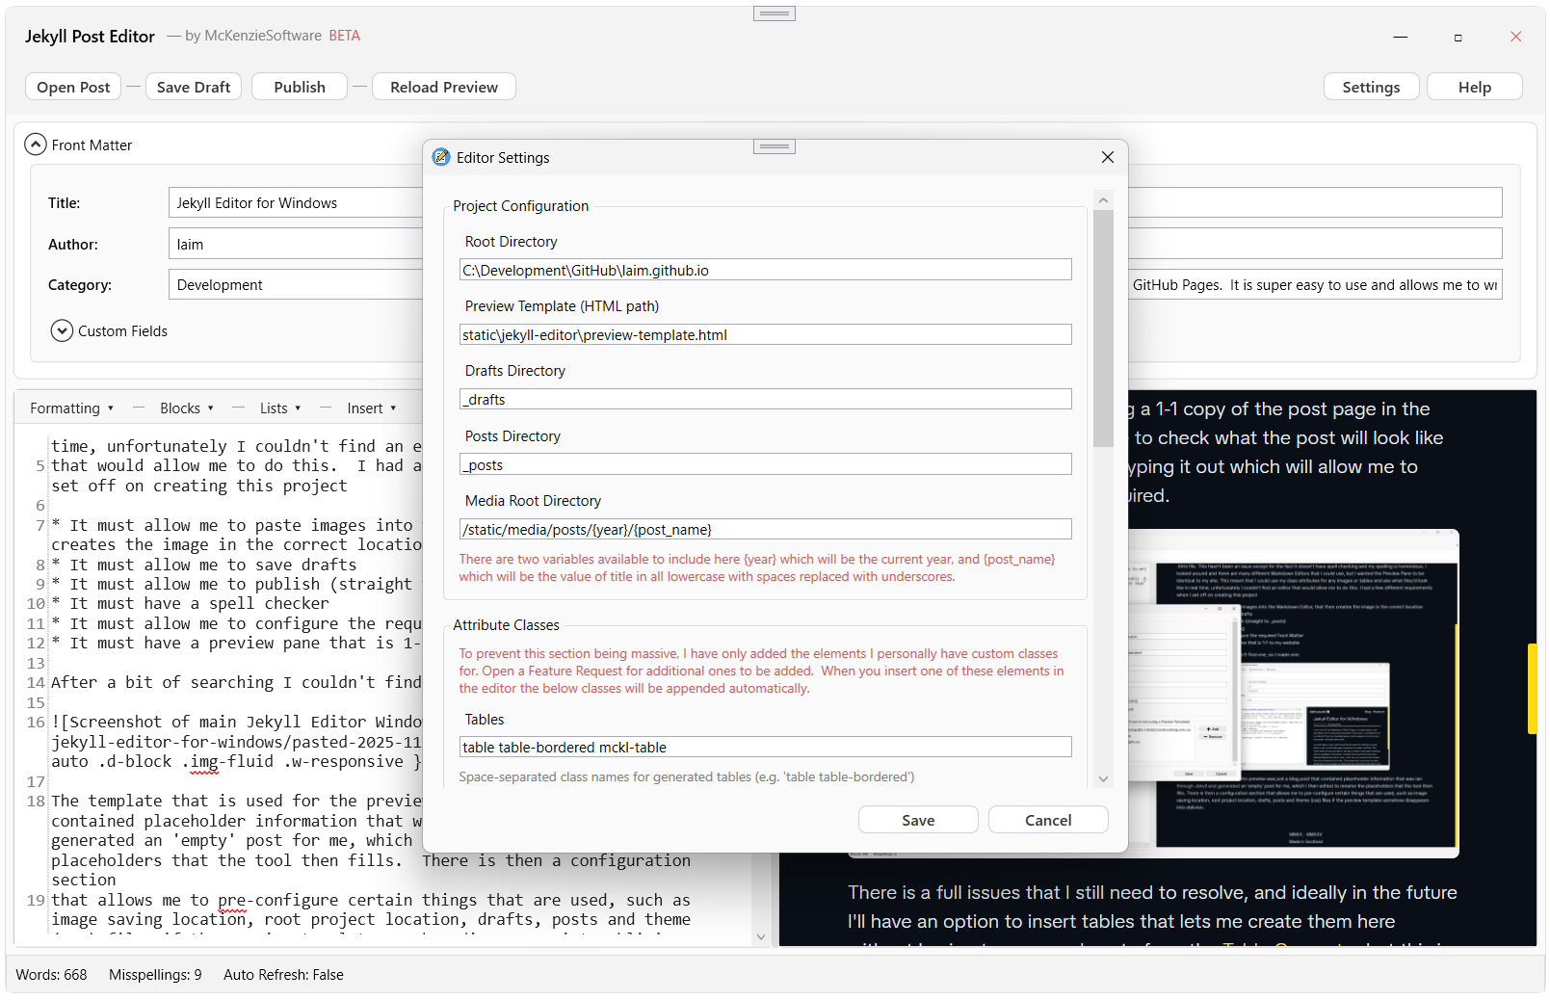Open the Lists dropdown

pyautogui.click(x=279, y=408)
